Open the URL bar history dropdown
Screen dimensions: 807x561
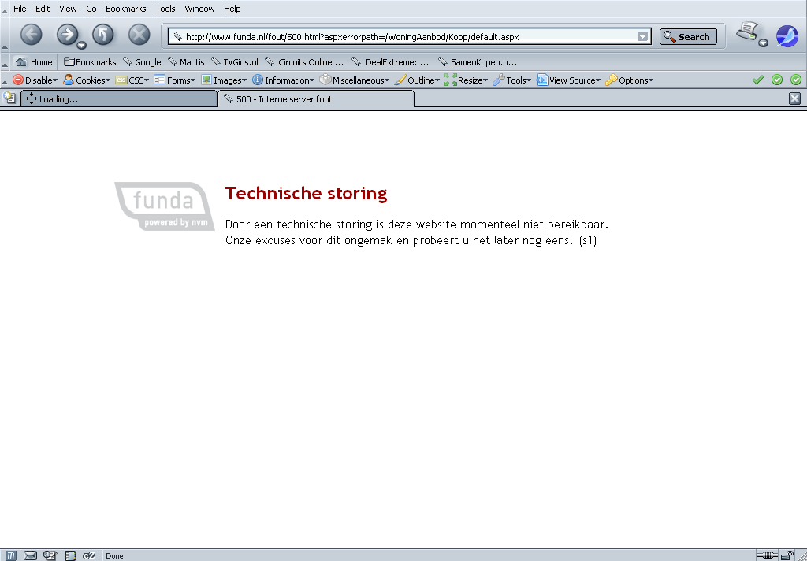pyautogui.click(x=643, y=36)
